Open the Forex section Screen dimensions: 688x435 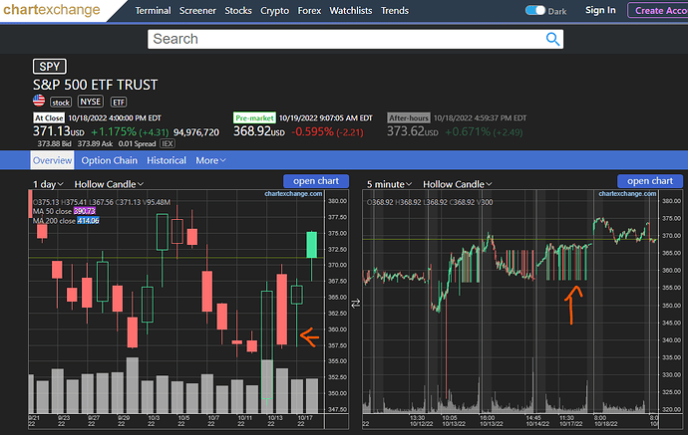[x=309, y=11]
